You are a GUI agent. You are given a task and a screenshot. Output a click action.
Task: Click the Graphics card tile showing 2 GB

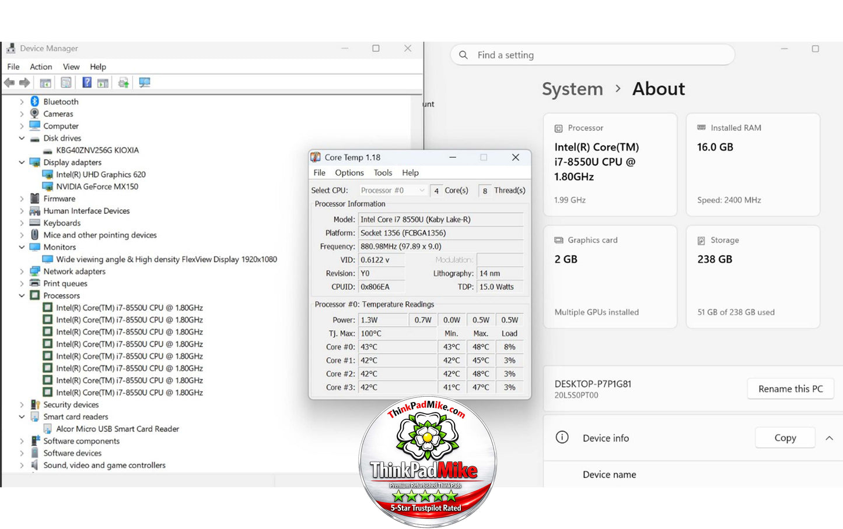tap(610, 277)
